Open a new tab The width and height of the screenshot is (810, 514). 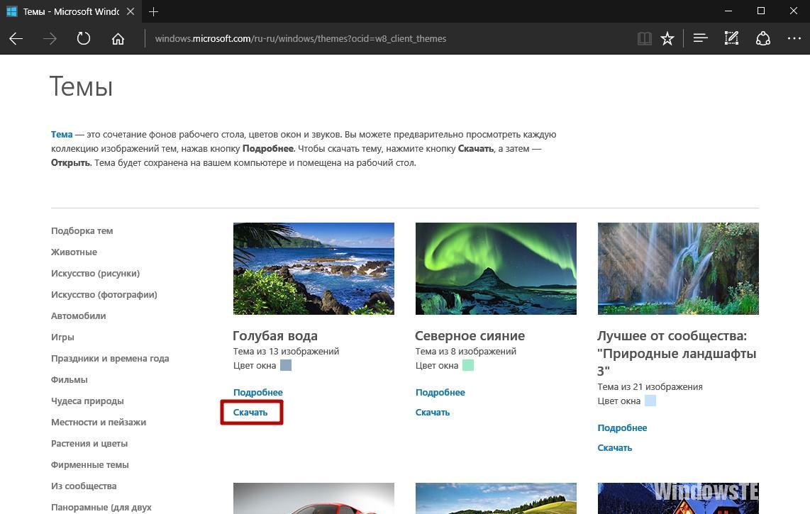click(153, 11)
